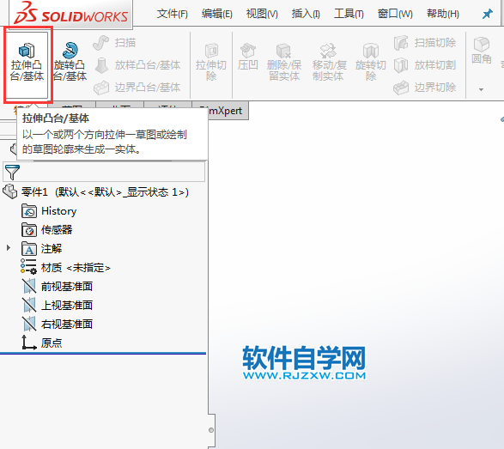504x449 pixels.
Task: Click the plane icon beside 前视基准面
Action: coord(29,286)
